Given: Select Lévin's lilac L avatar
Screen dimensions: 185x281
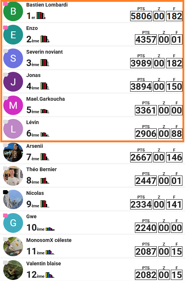Looking at the screenshot, I should (x=13, y=129).
